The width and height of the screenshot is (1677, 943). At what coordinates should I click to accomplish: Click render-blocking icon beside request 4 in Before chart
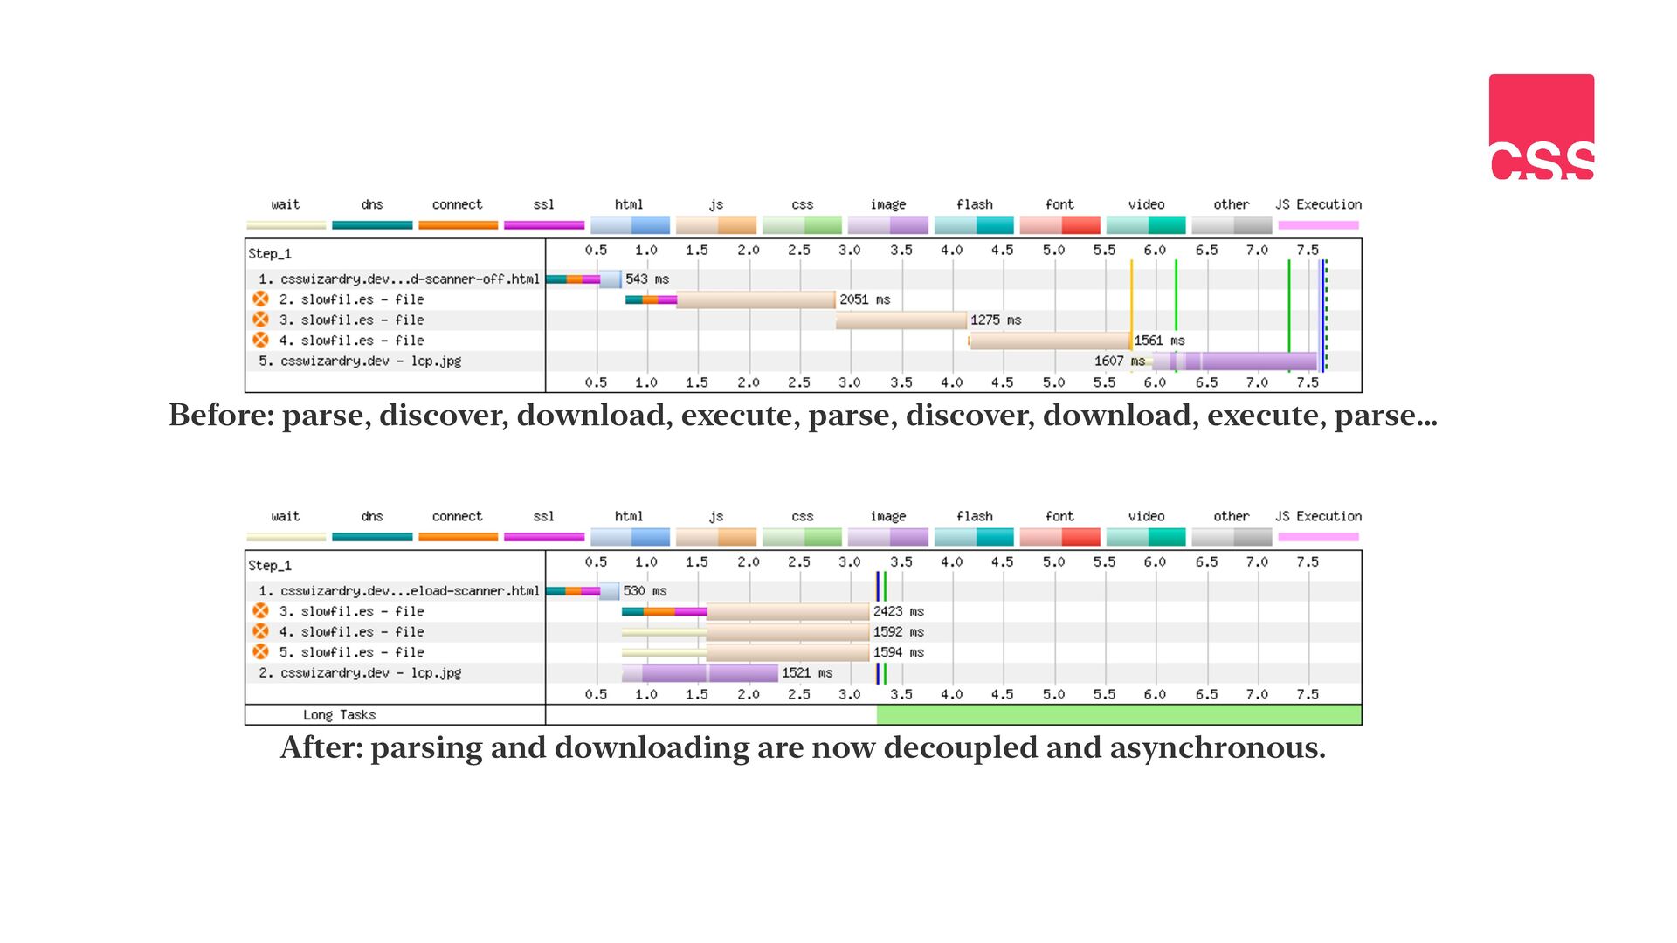point(260,340)
